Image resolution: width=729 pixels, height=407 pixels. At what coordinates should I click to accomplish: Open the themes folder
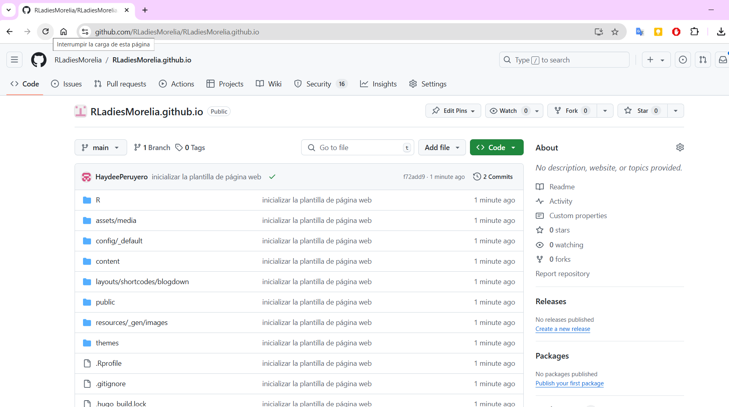pyautogui.click(x=107, y=343)
